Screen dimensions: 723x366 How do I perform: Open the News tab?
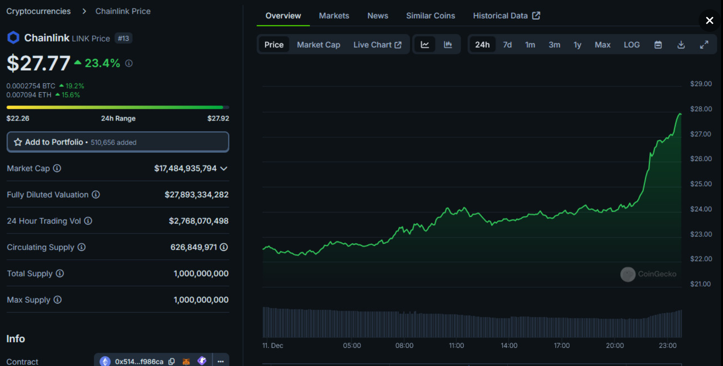(378, 16)
